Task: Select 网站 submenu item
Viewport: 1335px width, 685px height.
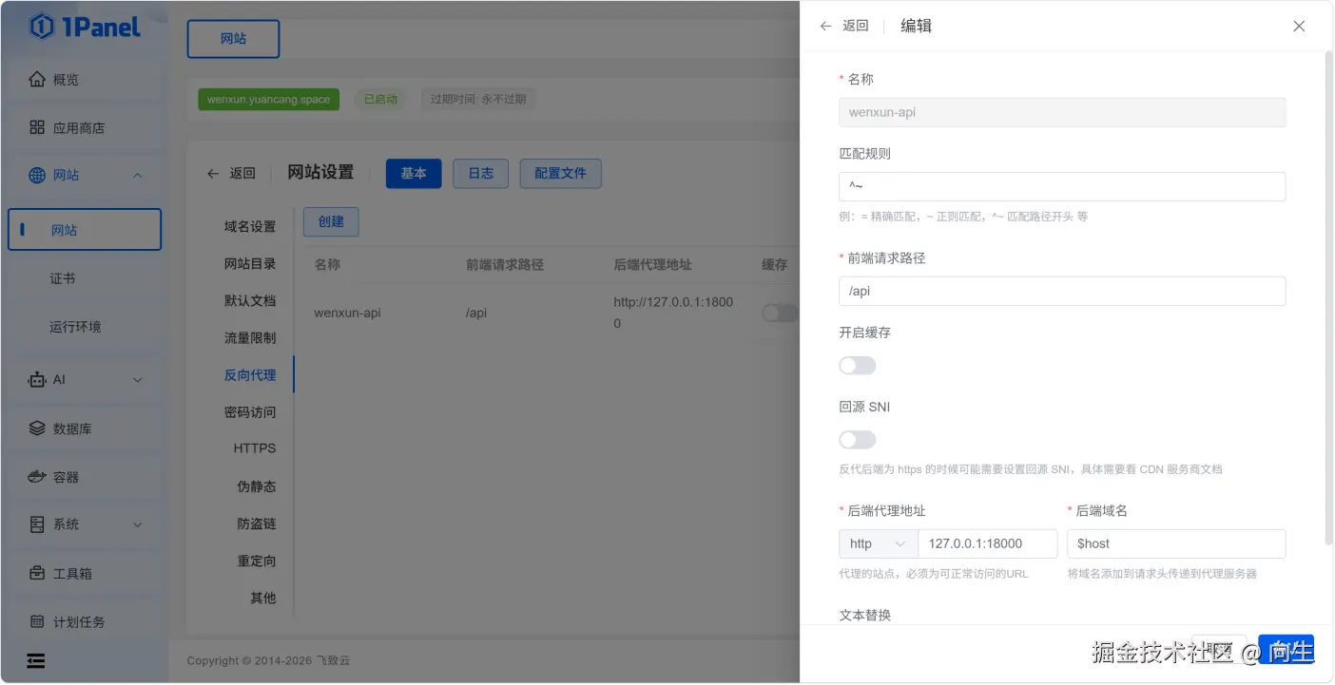Action: (x=85, y=230)
